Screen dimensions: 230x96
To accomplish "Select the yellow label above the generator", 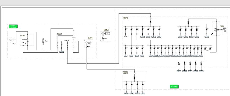I will [106, 30].
